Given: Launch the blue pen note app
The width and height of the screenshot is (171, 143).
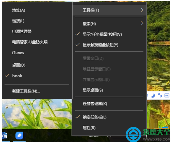Looking at the screenshot, I should [19, 135].
